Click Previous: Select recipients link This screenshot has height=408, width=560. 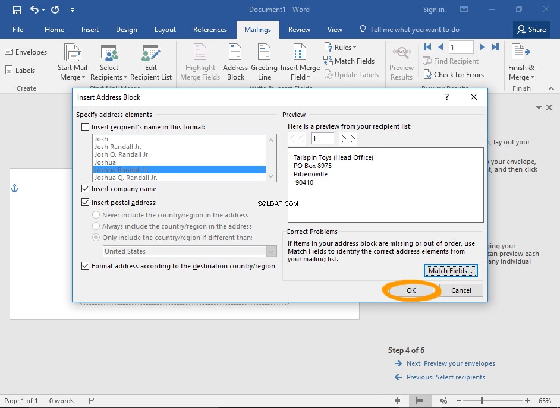[446, 377]
